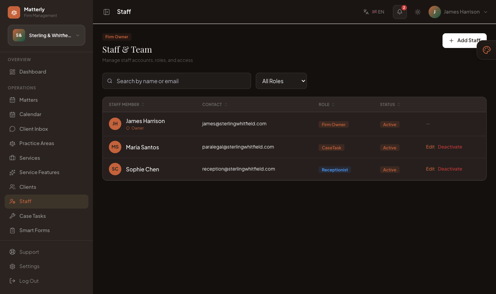Edit Sophie Chen staff record
The image size is (496, 294).
pyautogui.click(x=430, y=169)
